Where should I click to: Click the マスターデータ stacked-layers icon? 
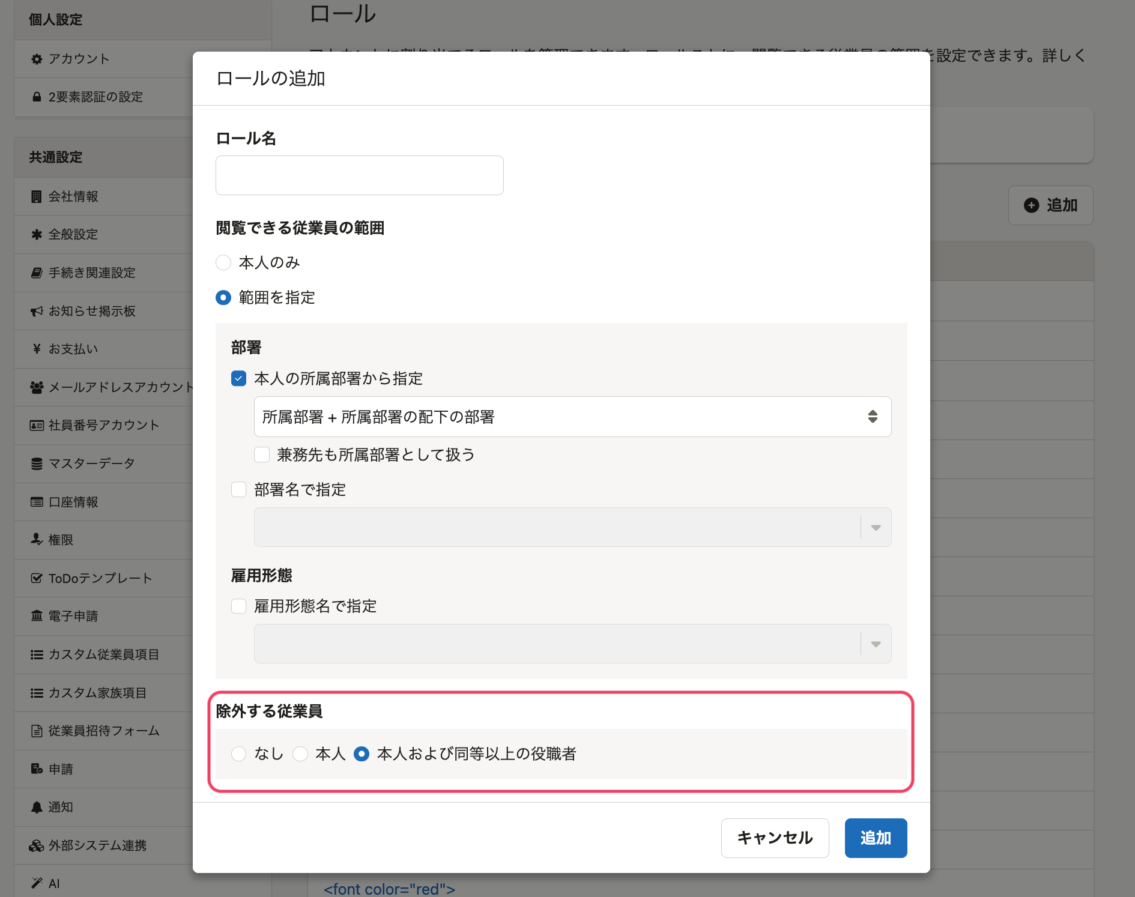point(36,463)
